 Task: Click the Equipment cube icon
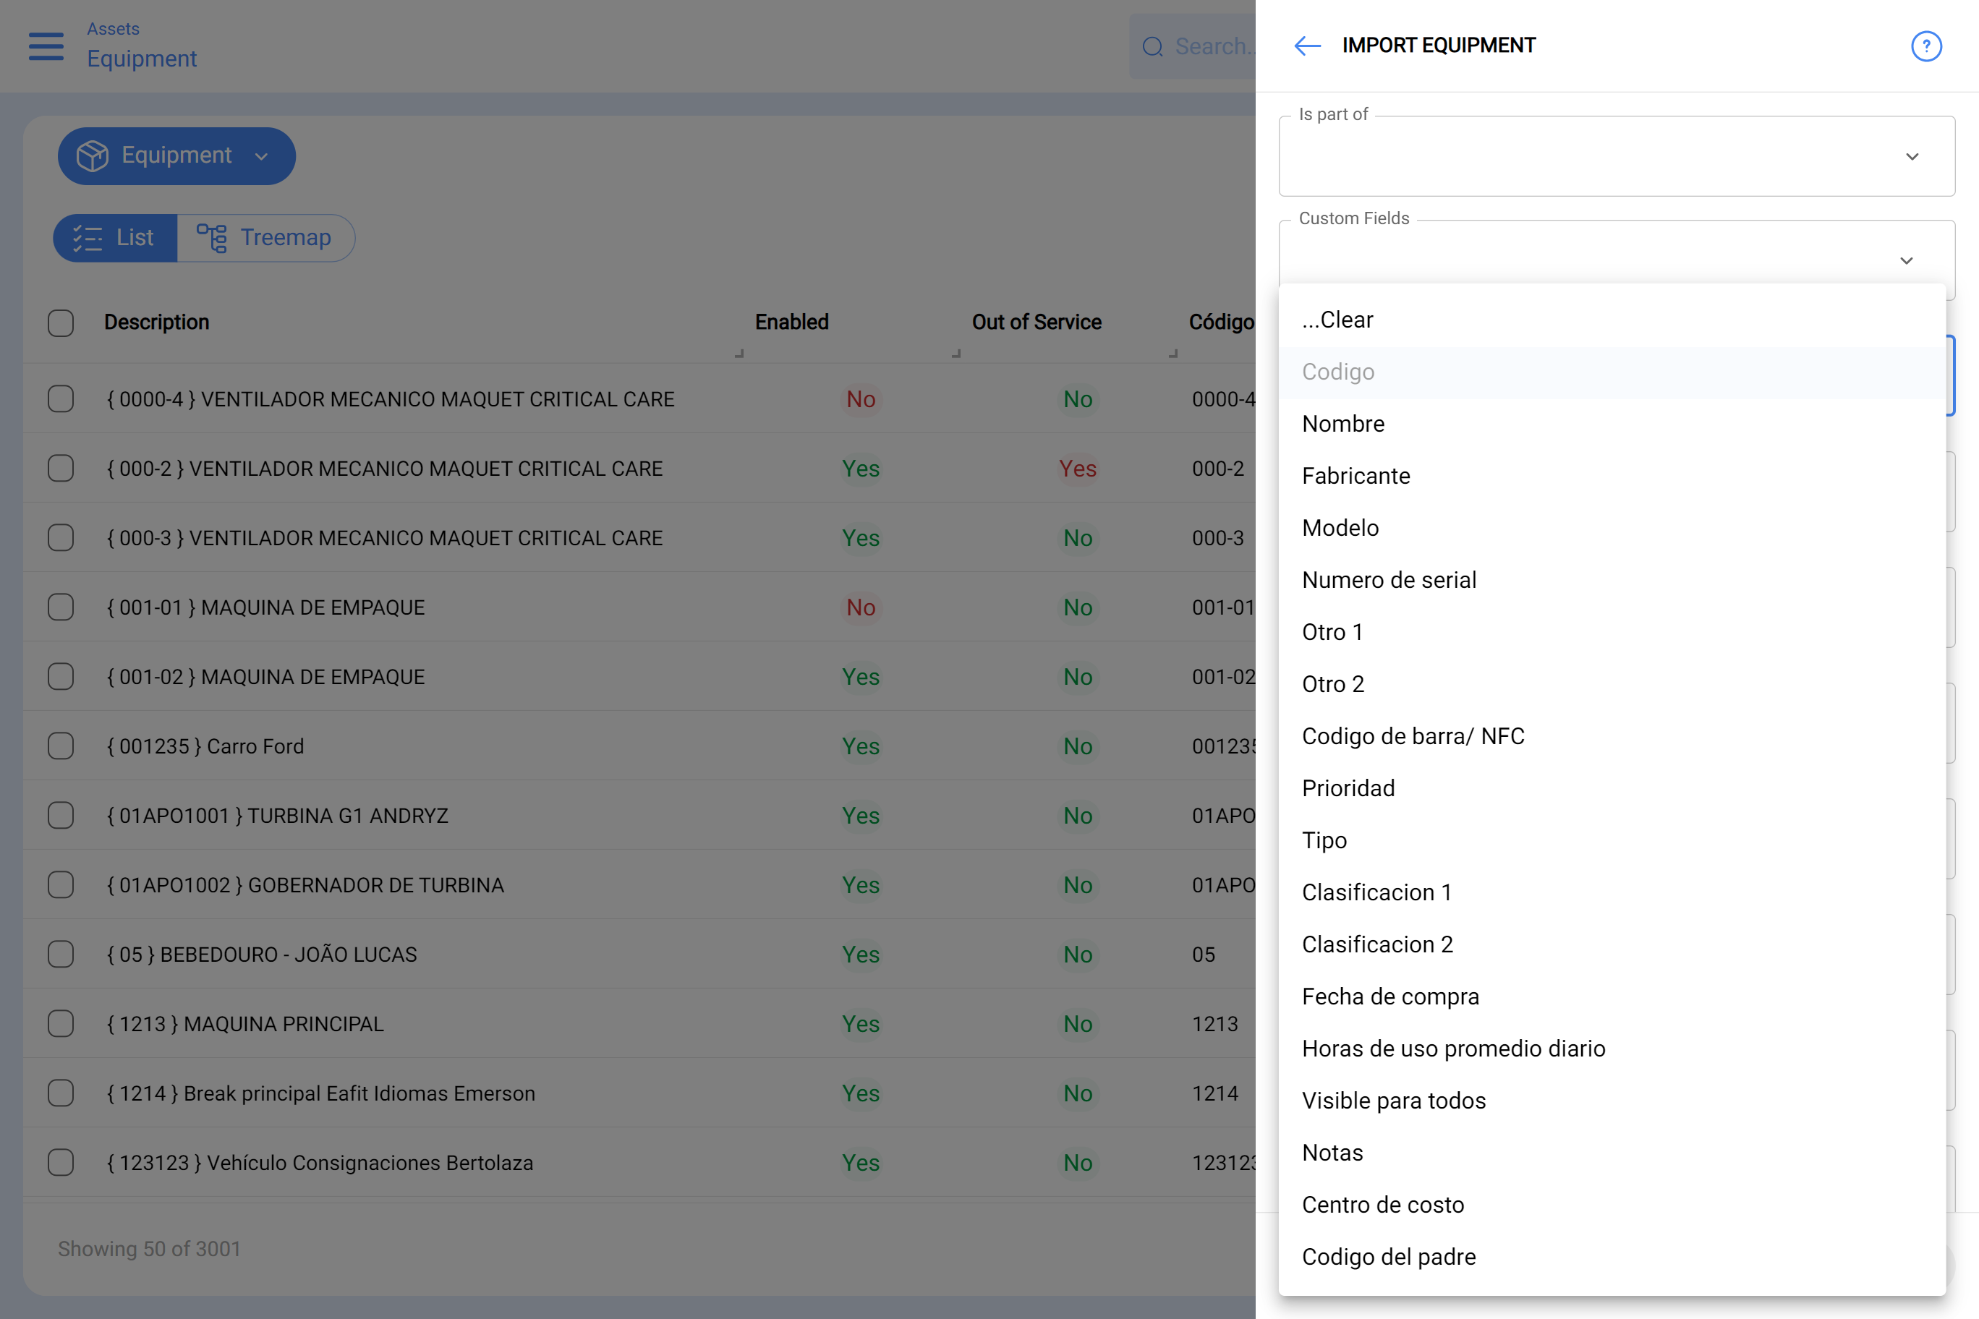click(93, 155)
